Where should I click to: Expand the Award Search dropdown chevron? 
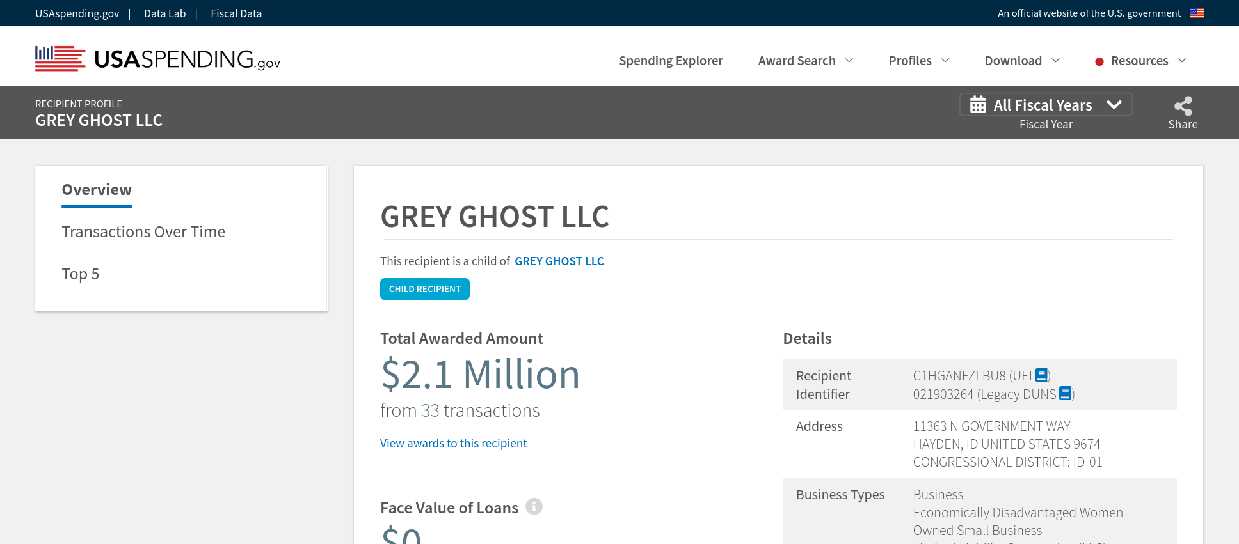[x=849, y=60]
